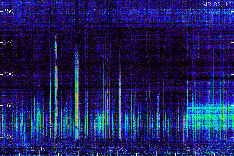Click the 120 frequency axis label
Viewport: 234px width, 156px height.
[8, 137]
